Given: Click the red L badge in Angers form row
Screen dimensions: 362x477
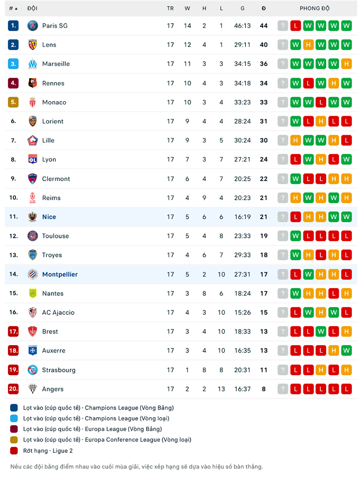Looking at the screenshot, I should 296,389.
